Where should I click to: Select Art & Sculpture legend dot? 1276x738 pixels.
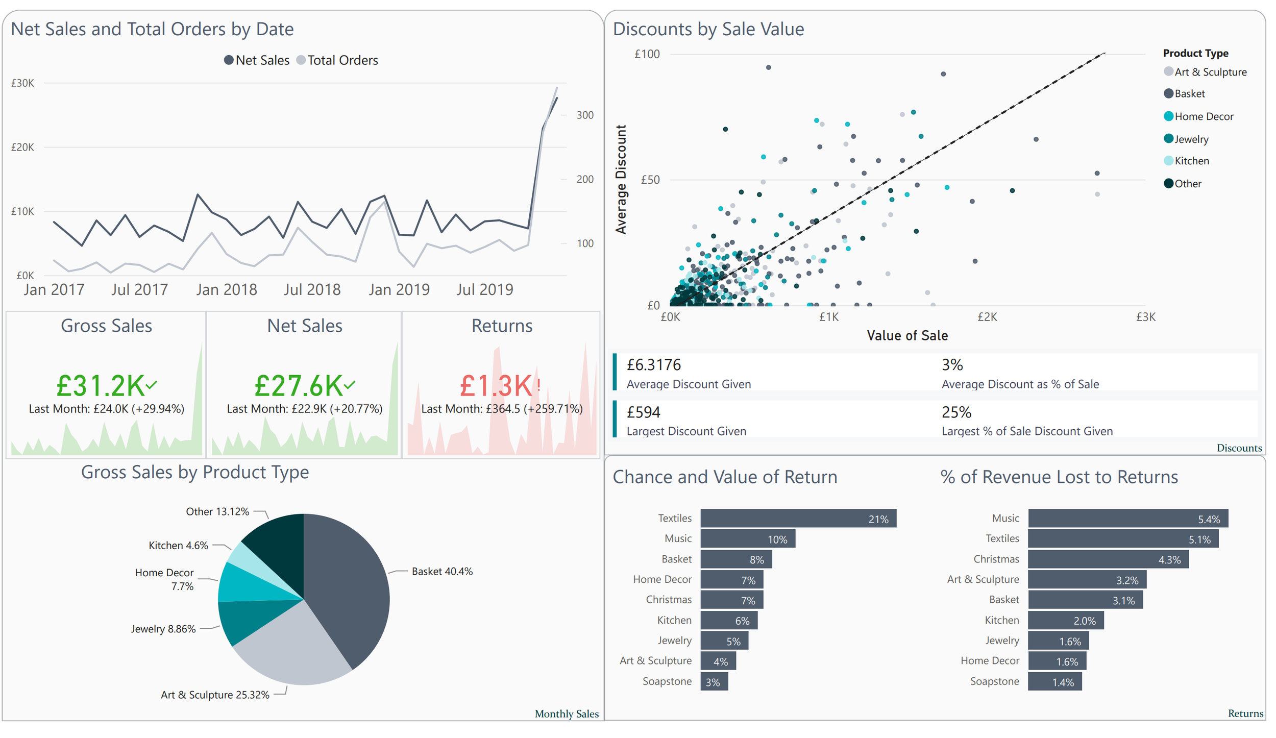tap(1168, 71)
